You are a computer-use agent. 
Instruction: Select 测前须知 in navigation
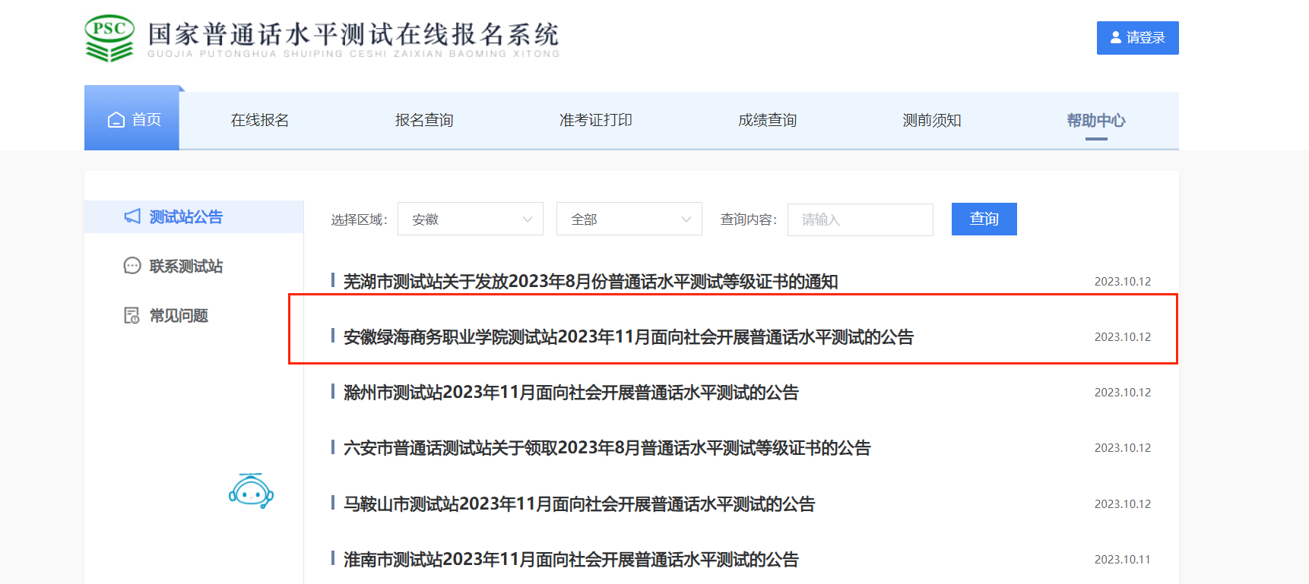coord(932,120)
